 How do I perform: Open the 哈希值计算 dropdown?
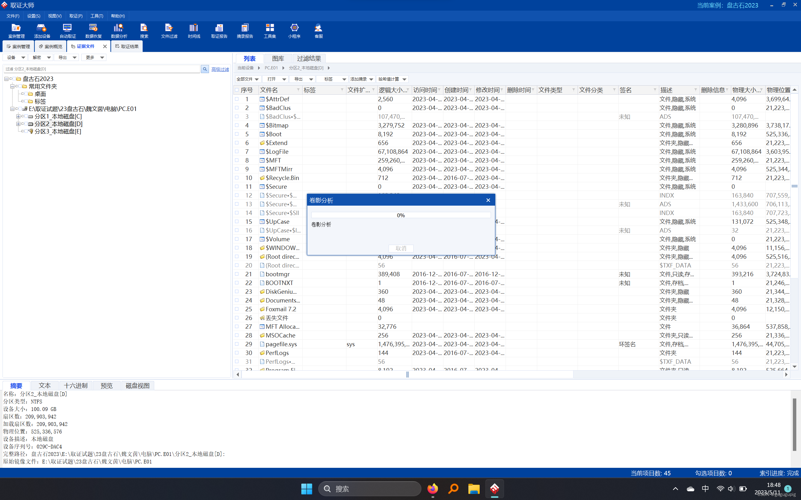coord(392,79)
